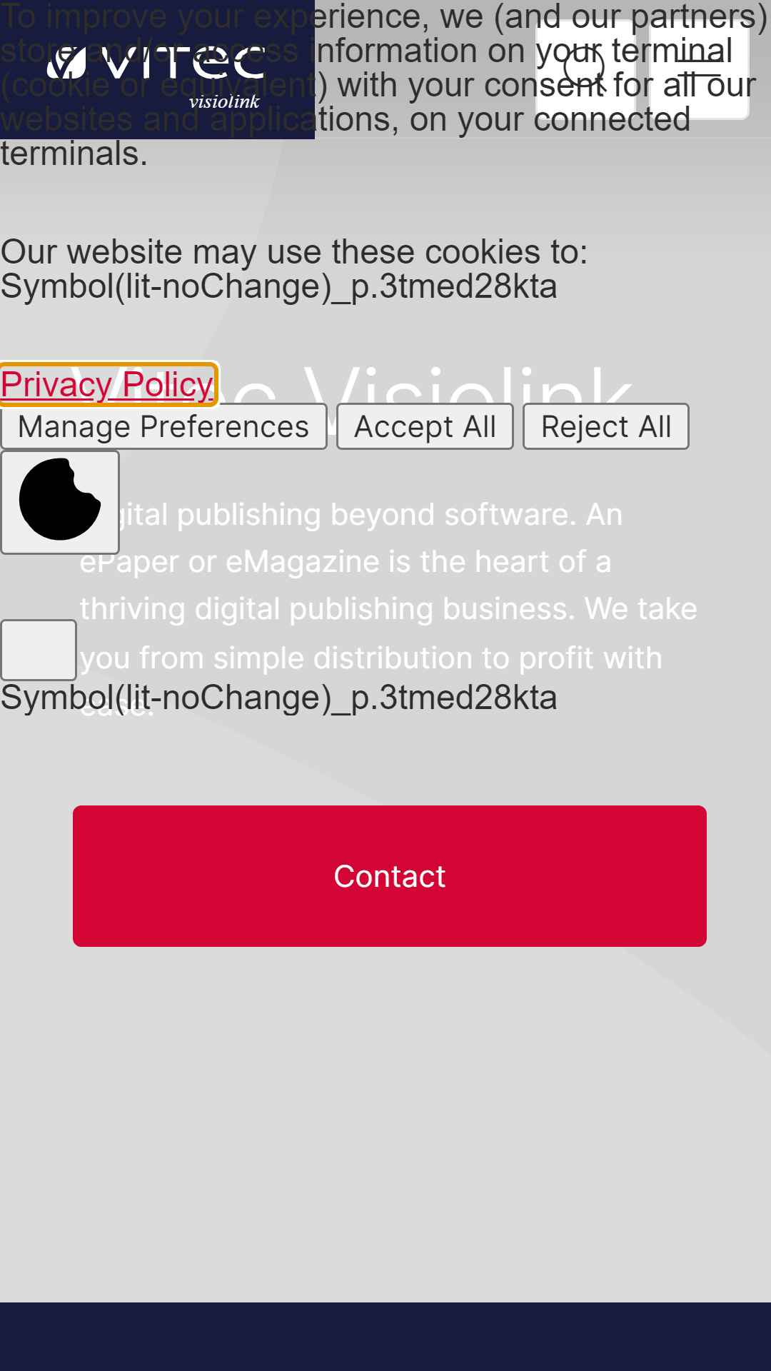Click the dark navy footer band
771x1371 pixels.
[385, 1337]
